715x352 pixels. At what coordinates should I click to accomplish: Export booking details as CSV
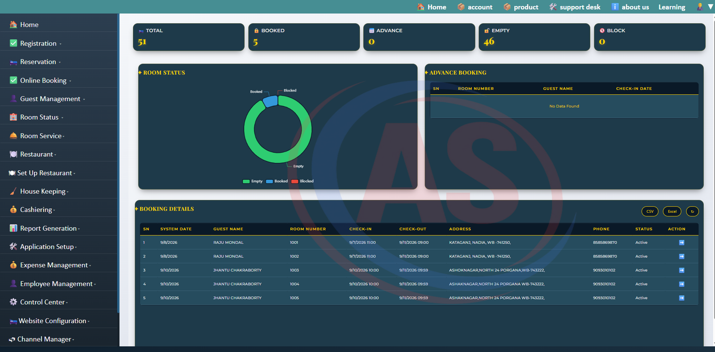click(x=650, y=211)
